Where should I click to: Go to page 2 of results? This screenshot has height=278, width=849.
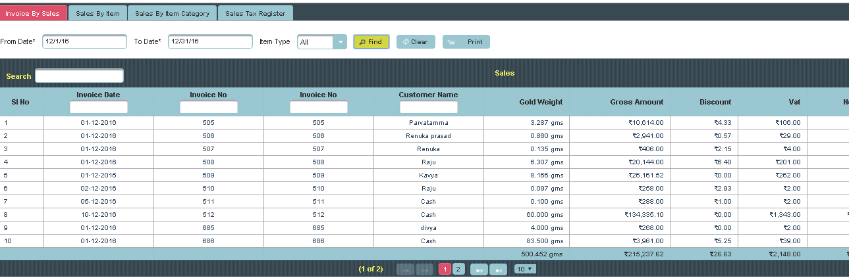pos(458,269)
